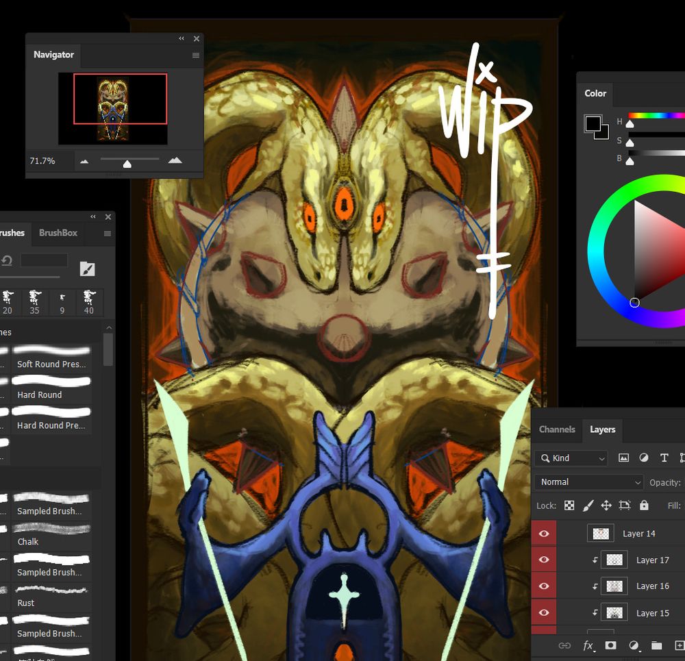Image resolution: width=685 pixels, height=661 pixels.
Task: Click the zoom out small mountains icon
Action: (x=84, y=161)
